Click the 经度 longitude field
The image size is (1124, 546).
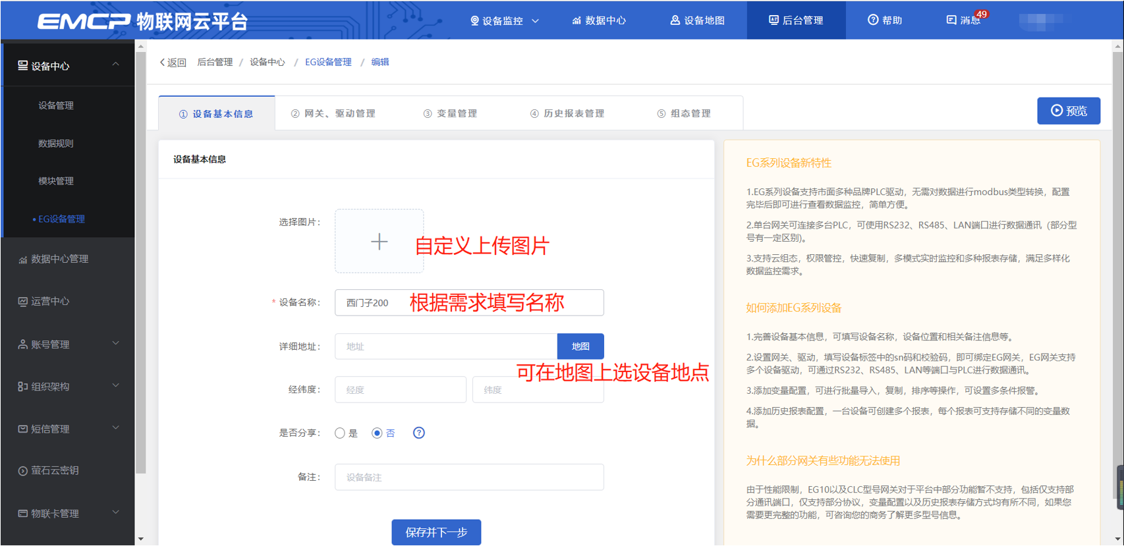[401, 389]
